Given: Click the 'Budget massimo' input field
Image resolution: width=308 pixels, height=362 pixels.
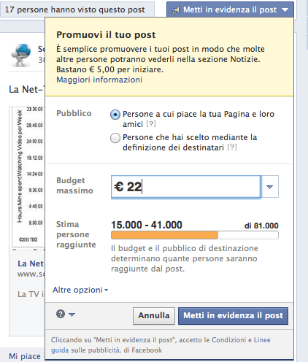Looking at the screenshot, I should coord(186,187).
